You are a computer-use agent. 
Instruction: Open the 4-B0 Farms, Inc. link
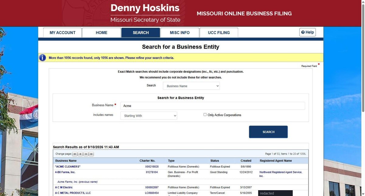65,172
